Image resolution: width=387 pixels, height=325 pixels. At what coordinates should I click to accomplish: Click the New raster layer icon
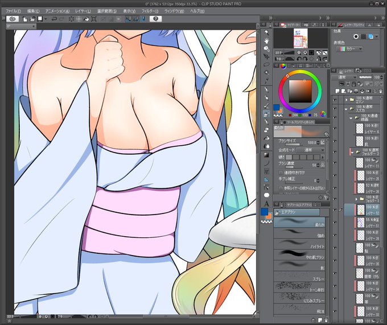(337, 91)
